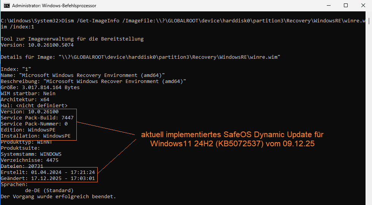Click the tool 'Version: 10.0.26100.5074' line
372x205 pixels.
coord(37,45)
